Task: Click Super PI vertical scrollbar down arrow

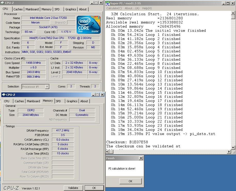Action: 233,147
